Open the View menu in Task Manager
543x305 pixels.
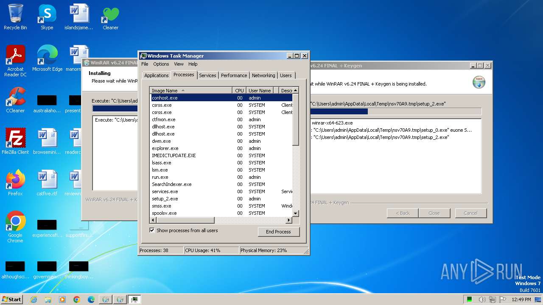click(x=179, y=64)
